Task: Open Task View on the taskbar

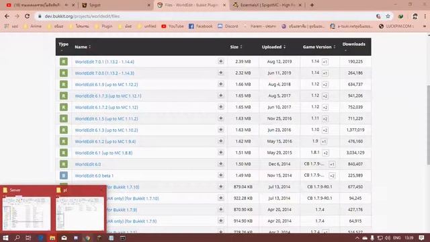Action: [x=28, y=237]
